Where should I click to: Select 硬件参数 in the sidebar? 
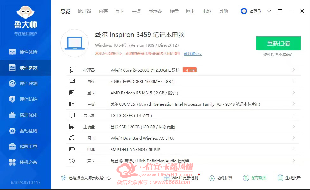(25, 68)
